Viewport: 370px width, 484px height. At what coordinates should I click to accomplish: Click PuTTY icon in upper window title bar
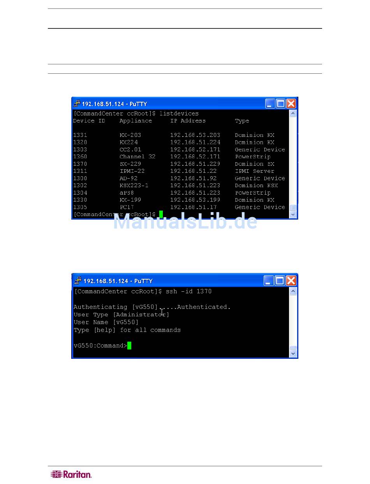pyautogui.click(x=77, y=104)
